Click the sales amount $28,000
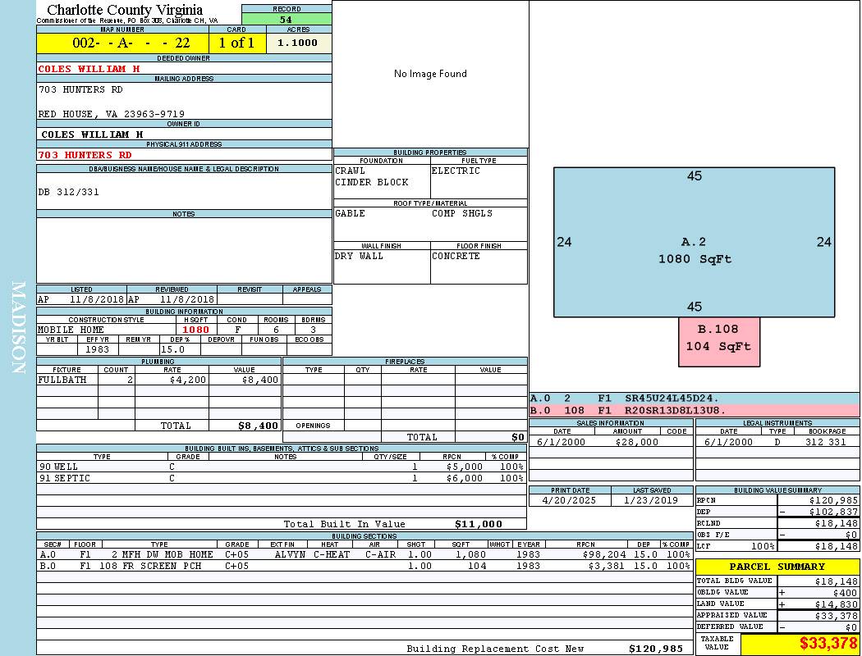This screenshot has width=862, height=656. click(636, 442)
